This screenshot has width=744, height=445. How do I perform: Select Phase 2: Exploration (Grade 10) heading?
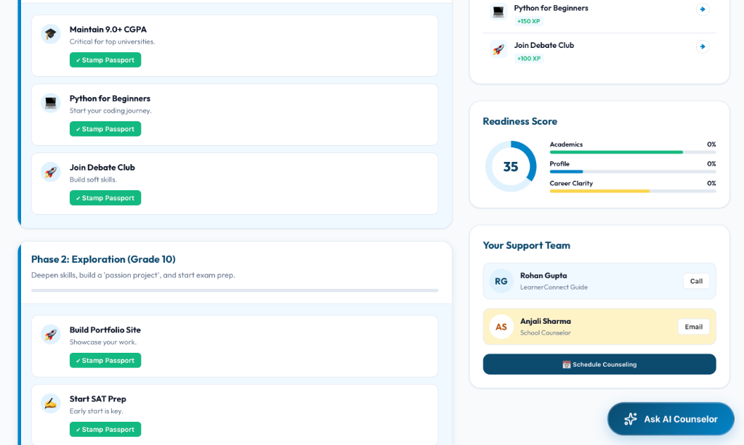[103, 259]
